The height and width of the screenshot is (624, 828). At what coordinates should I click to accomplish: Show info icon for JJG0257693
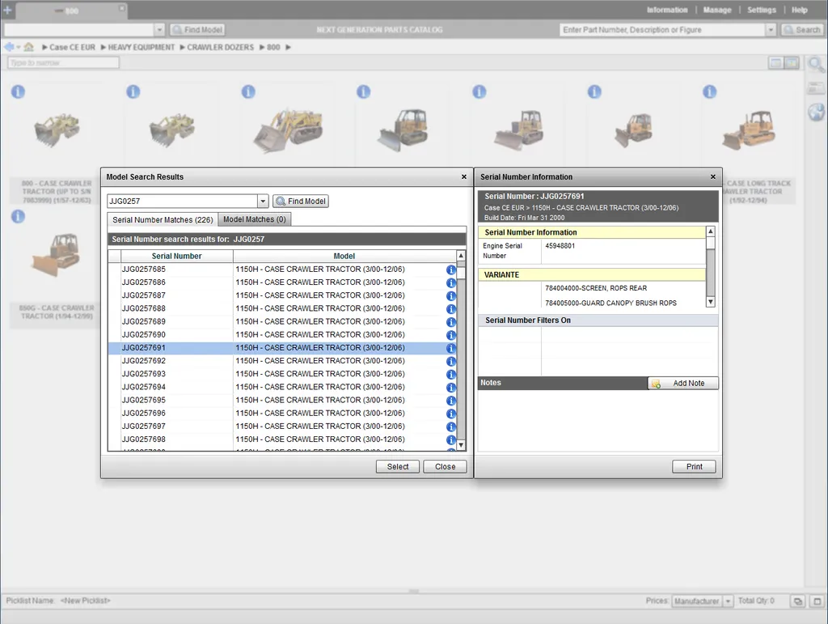point(451,375)
